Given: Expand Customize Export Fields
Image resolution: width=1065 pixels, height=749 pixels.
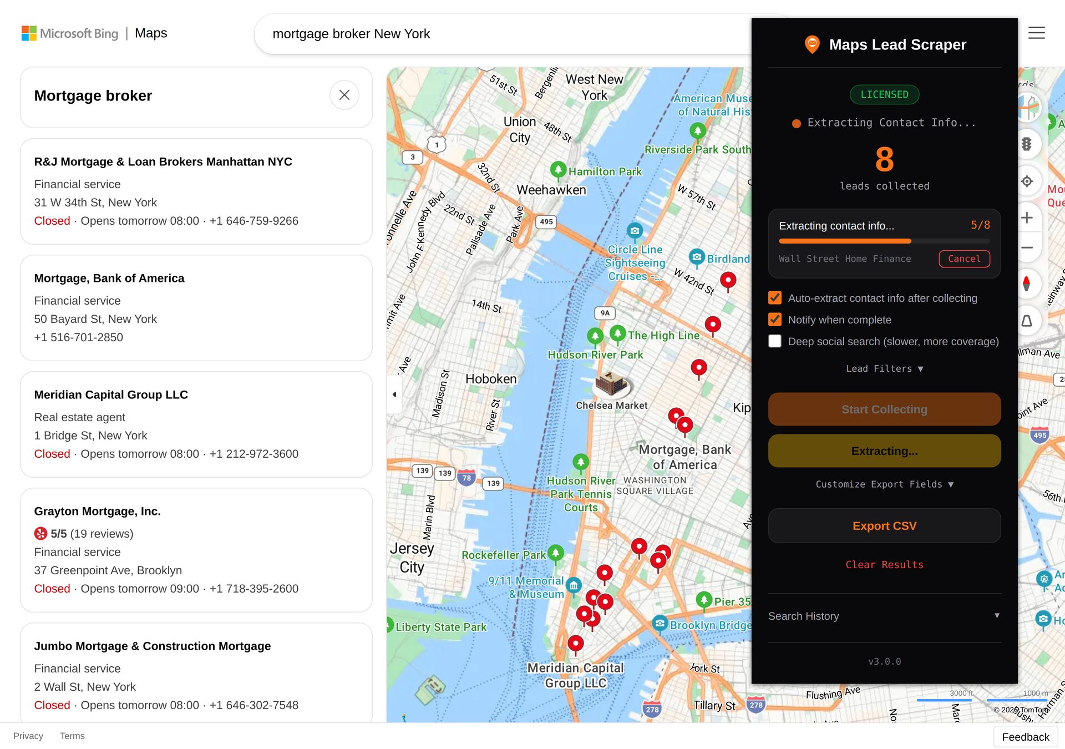Looking at the screenshot, I should (884, 484).
